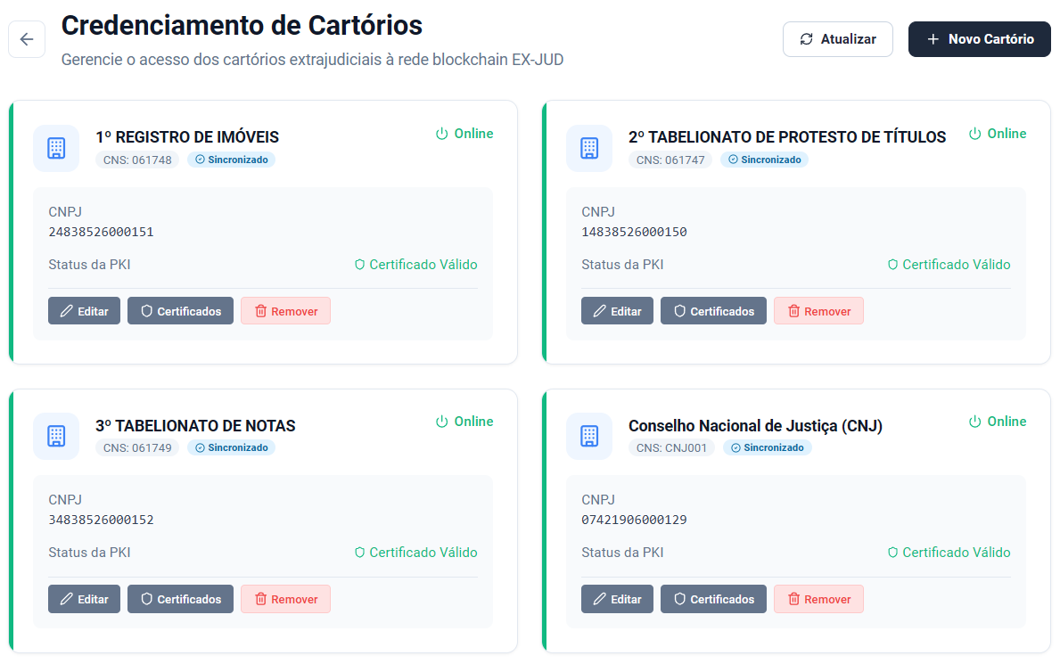Refresh list with Atualizar button
This screenshot has width=1060, height=664.
[x=838, y=39]
